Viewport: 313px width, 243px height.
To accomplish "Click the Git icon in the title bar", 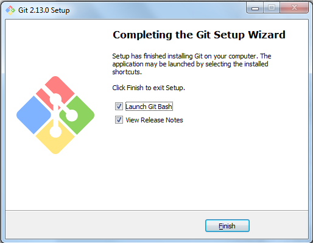I will click(x=10, y=10).
